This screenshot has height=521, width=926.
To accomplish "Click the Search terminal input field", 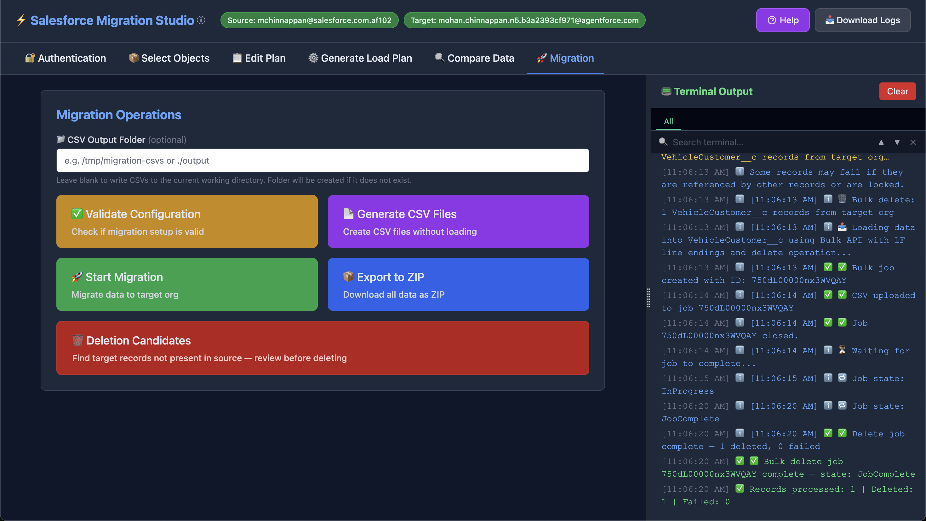I will [x=769, y=142].
